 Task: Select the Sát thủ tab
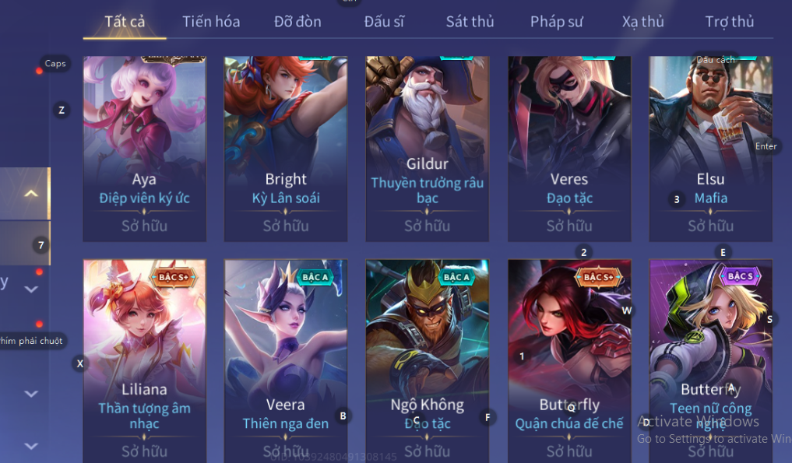470,22
